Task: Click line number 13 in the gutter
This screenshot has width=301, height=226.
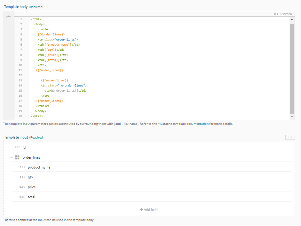Action: coord(20,80)
